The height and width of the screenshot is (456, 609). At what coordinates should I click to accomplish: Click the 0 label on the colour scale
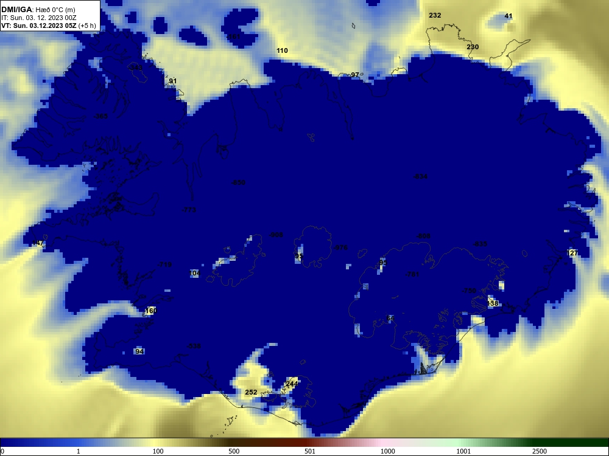point(2,451)
